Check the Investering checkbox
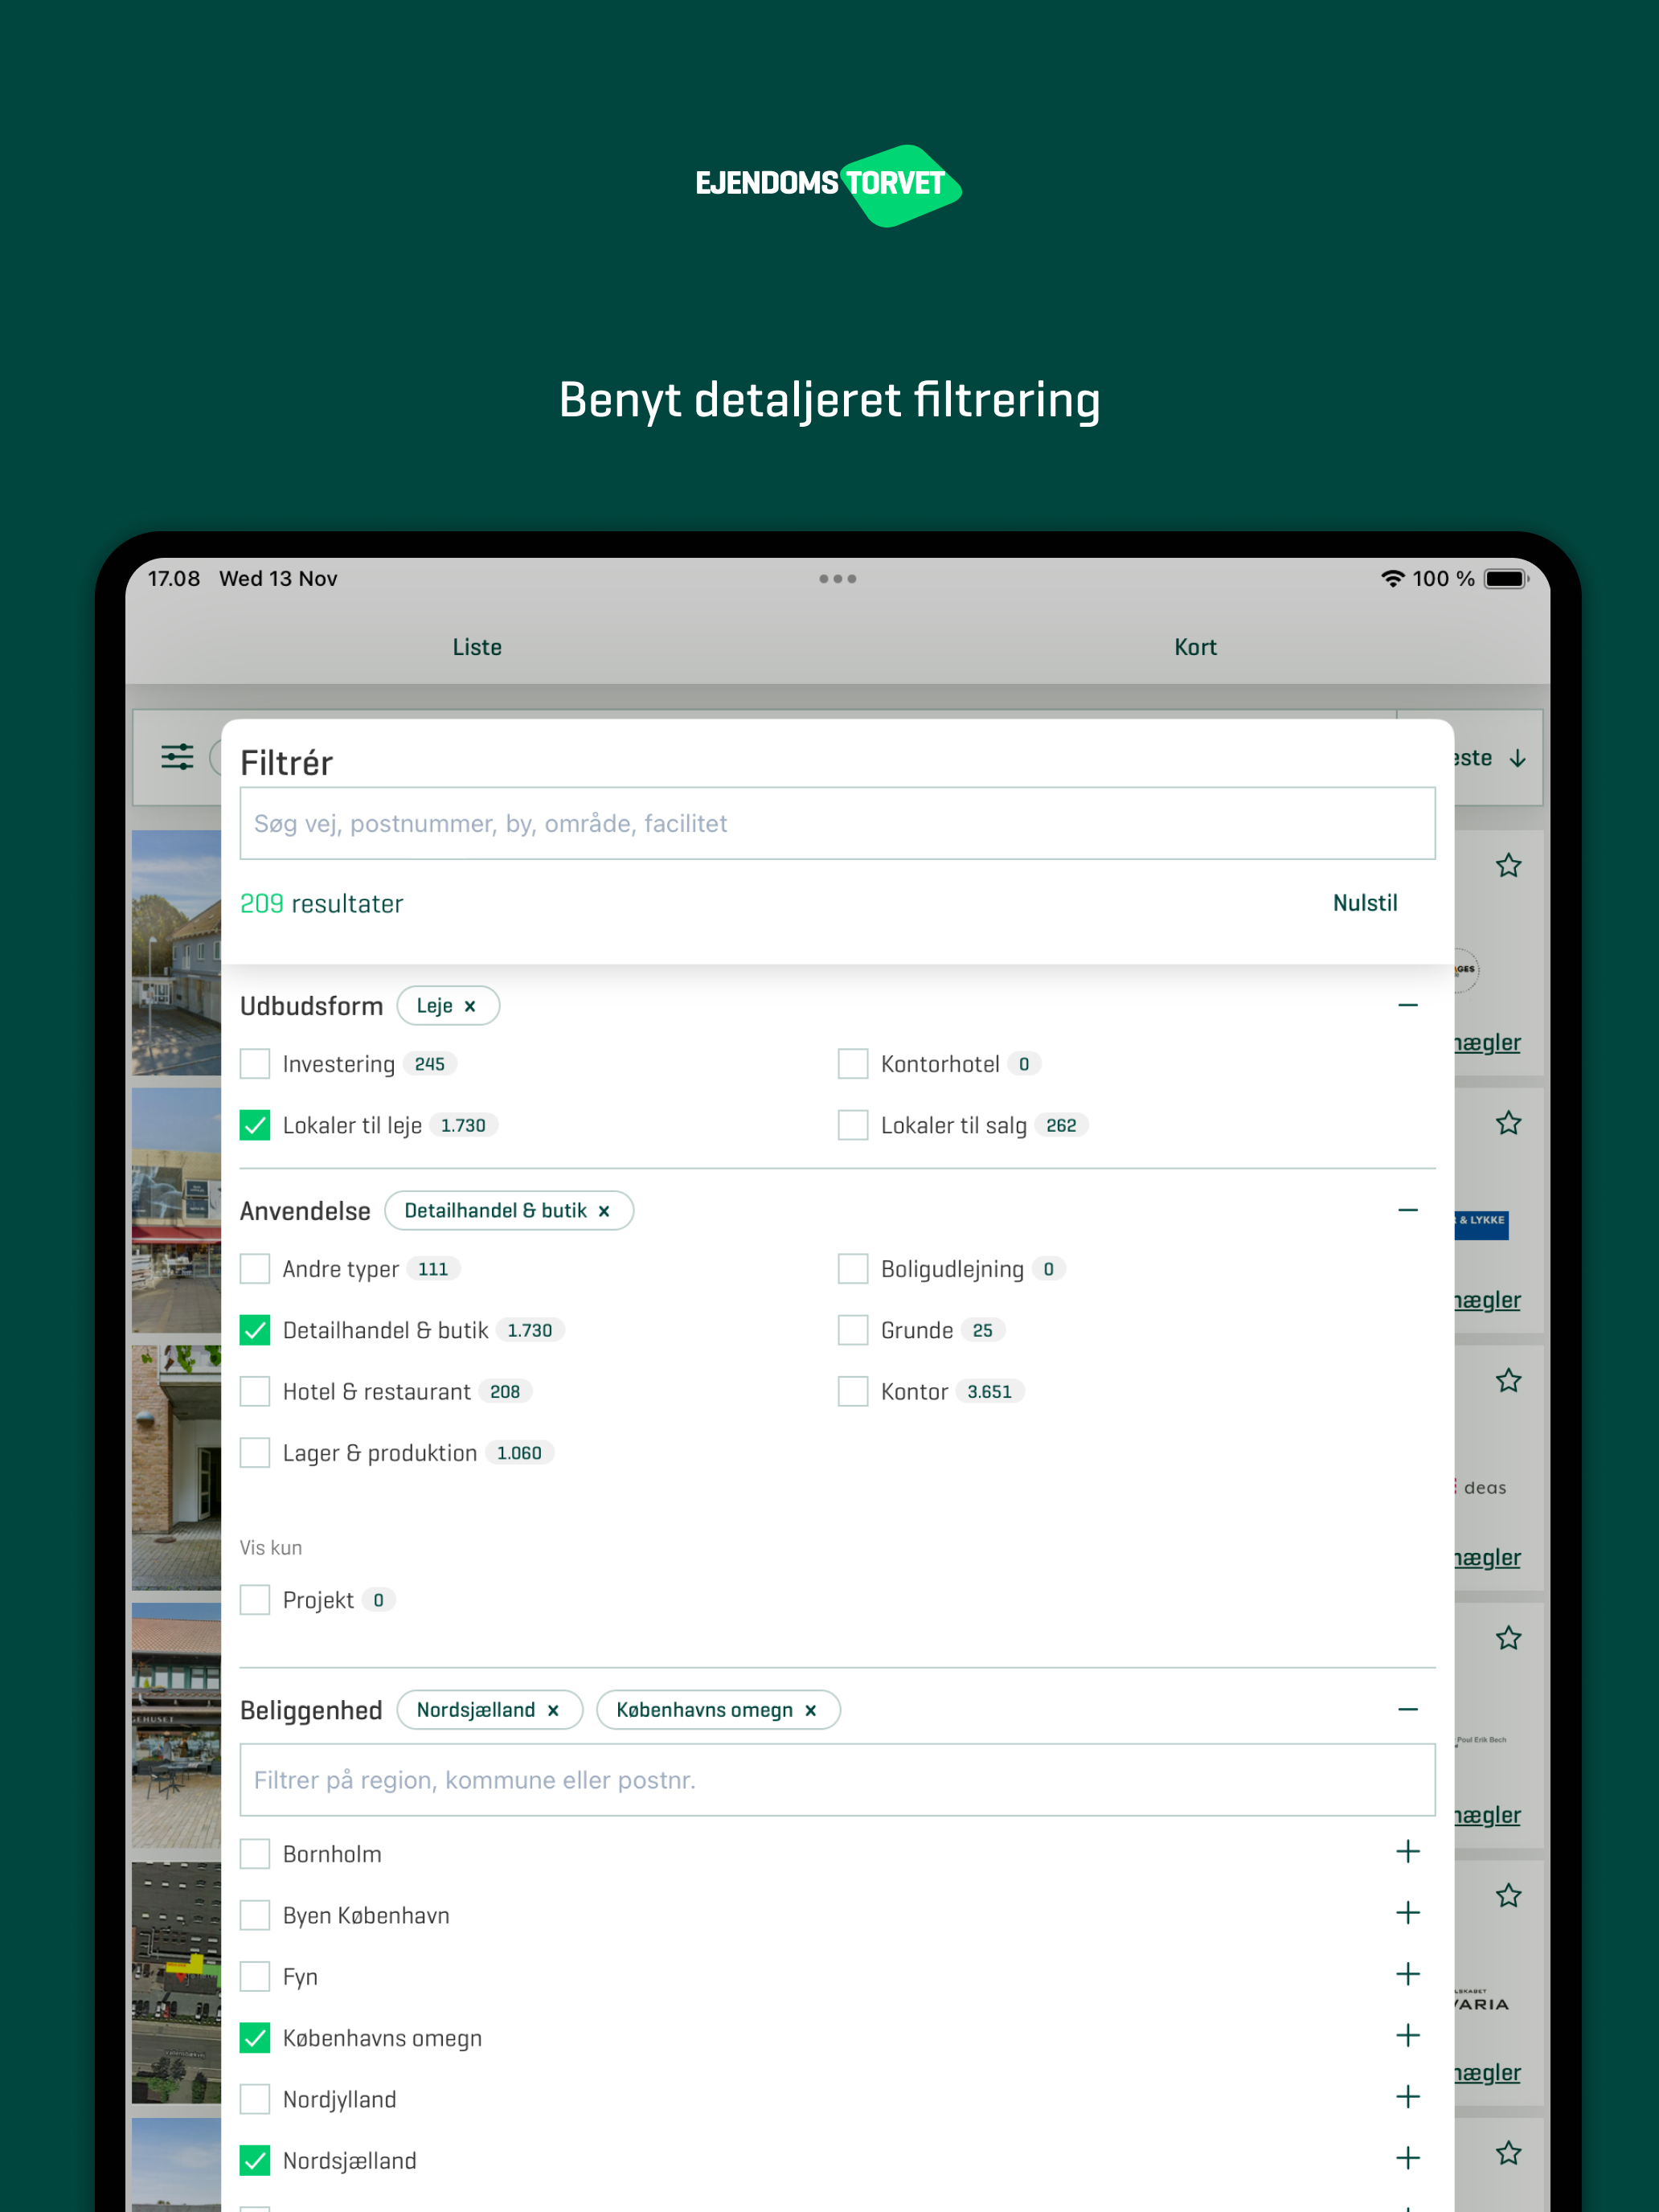1659x2212 pixels. pos(255,1064)
